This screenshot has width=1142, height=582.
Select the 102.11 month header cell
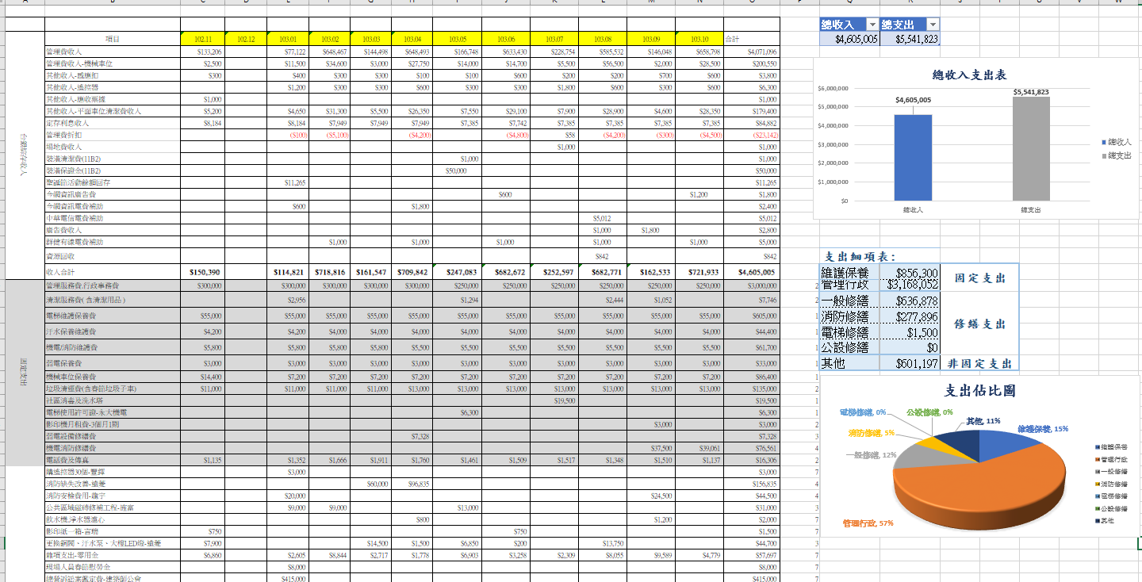[x=203, y=38]
